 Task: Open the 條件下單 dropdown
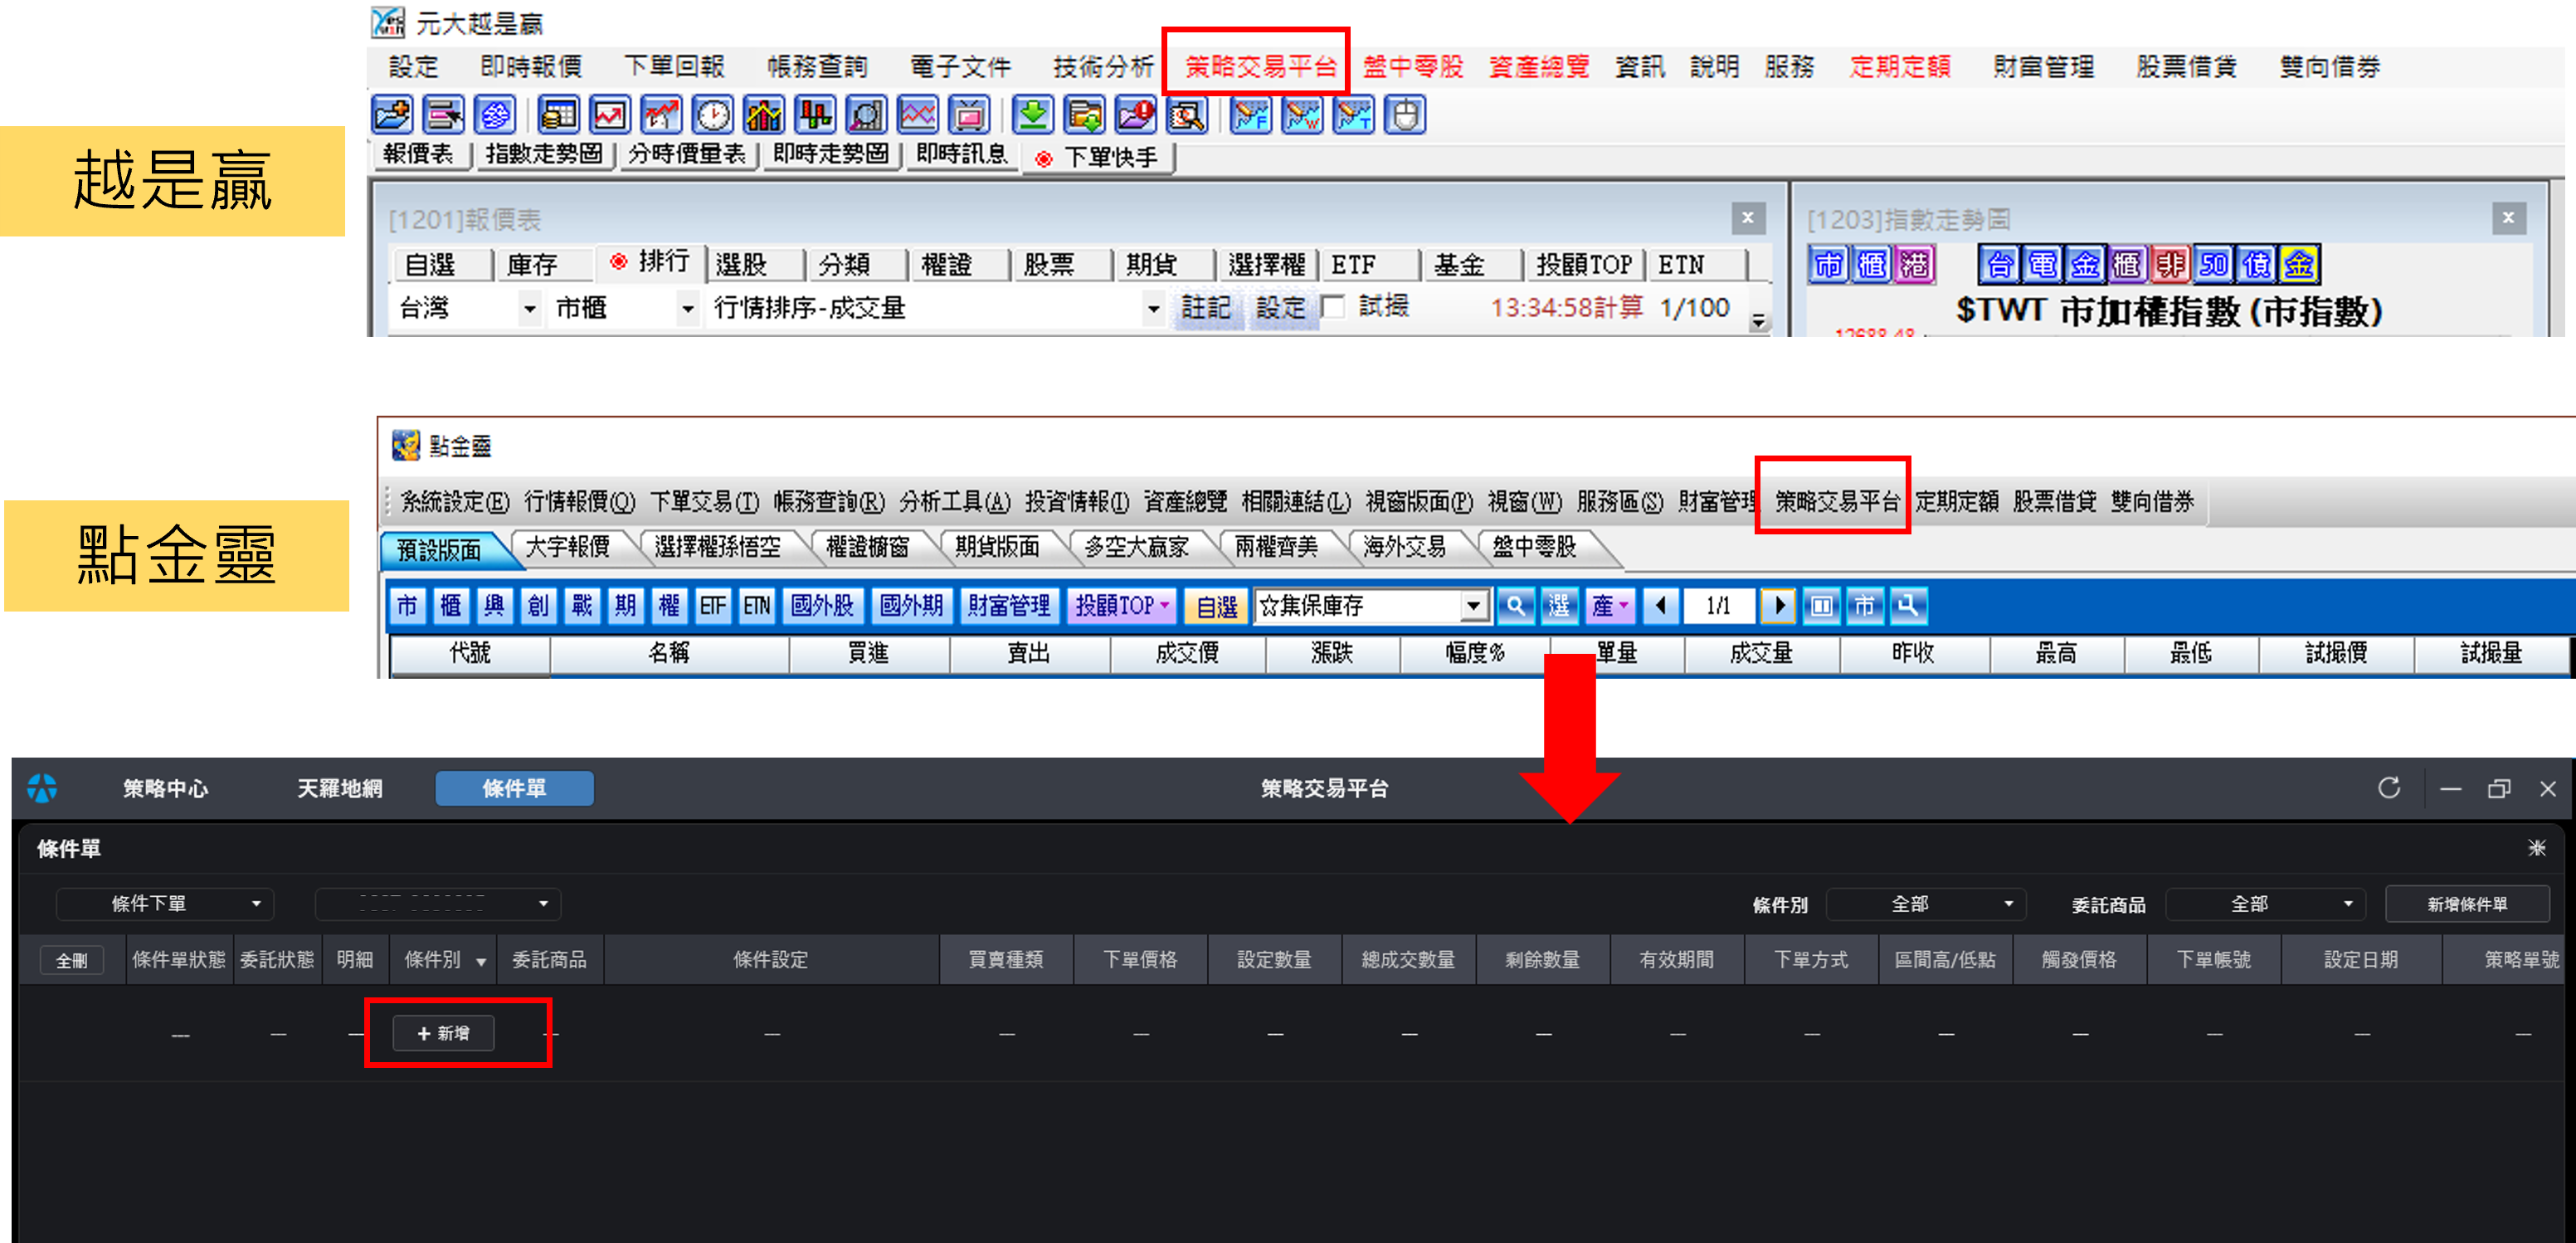click(x=165, y=904)
